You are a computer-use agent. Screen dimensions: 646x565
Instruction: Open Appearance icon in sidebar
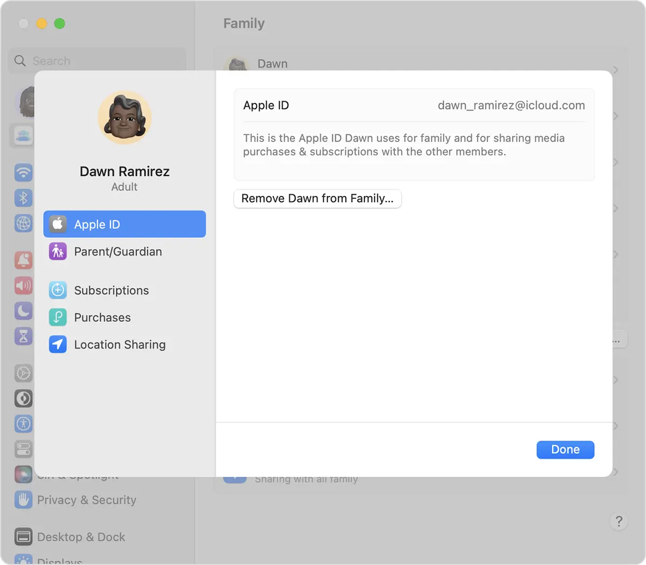pos(23,398)
